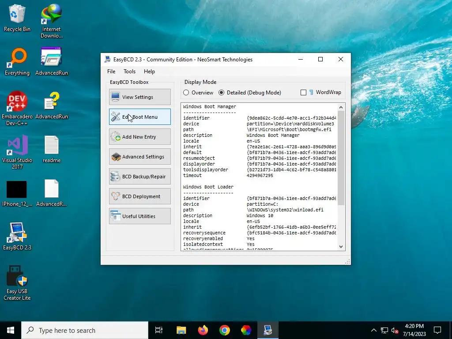This screenshot has height=339, width=452.
Task: Click the network icon on BCD Deployment
Action: [116, 196]
